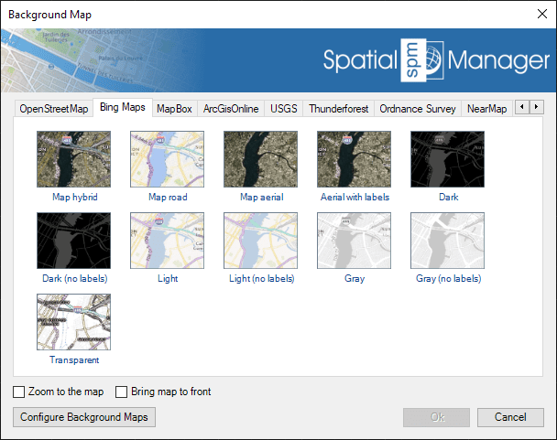Switch to the Ordnance Survey tab
This screenshot has width=557, height=440.
[418, 109]
